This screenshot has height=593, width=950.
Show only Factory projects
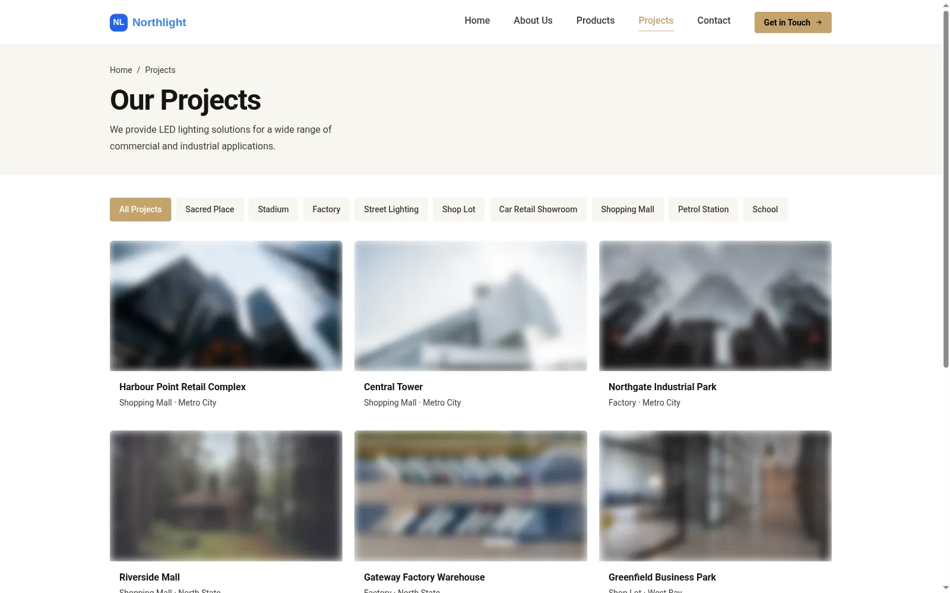(x=327, y=209)
